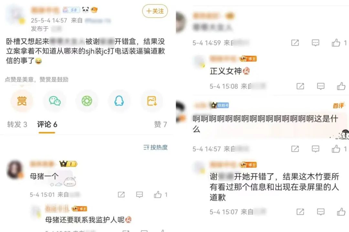Tap the orange 赏 reward icon
The image size is (349, 232).
click(22, 101)
